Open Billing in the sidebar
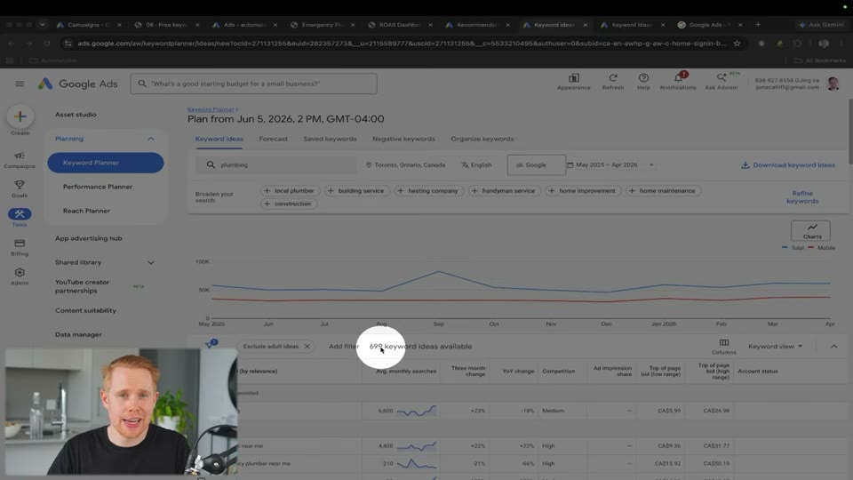Image resolution: width=853 pixels, height=480 pixels. (x=20, y=247)
